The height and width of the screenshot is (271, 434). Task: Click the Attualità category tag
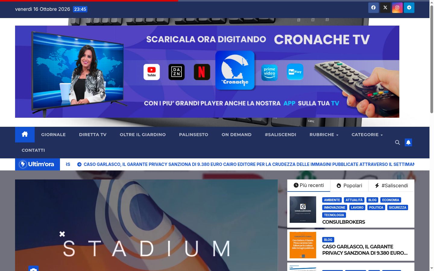[x=354, y=200]
